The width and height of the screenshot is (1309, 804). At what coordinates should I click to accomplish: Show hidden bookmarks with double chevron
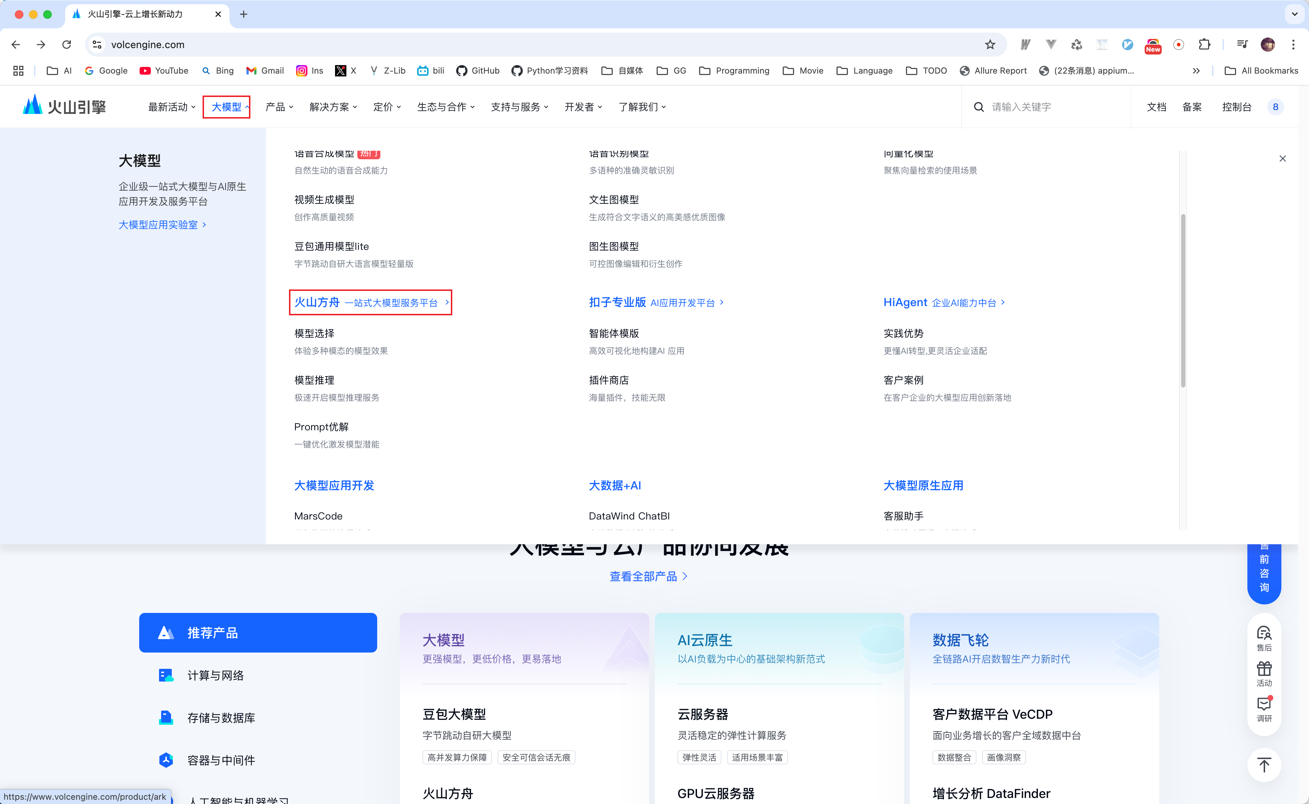(1196, 71)
